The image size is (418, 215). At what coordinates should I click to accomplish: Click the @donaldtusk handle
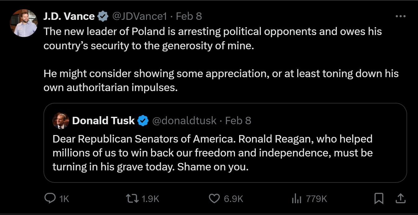pyautogui.click(x=184, y=121)
